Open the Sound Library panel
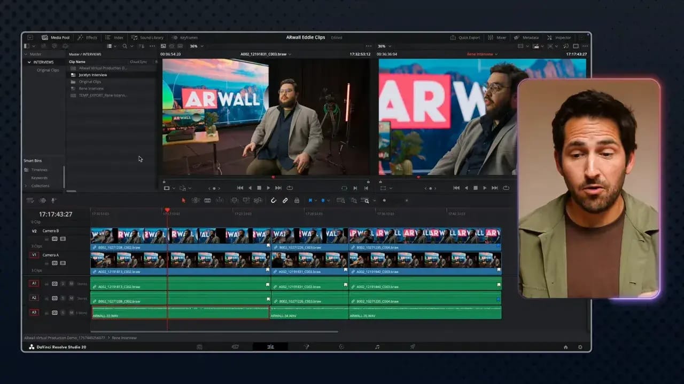The image size is (684, 384). point(147,38)
